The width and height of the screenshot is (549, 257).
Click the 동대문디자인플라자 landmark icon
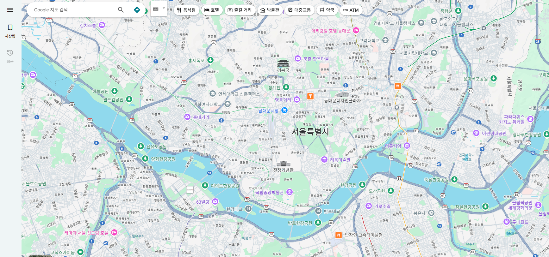click(342, 94)
